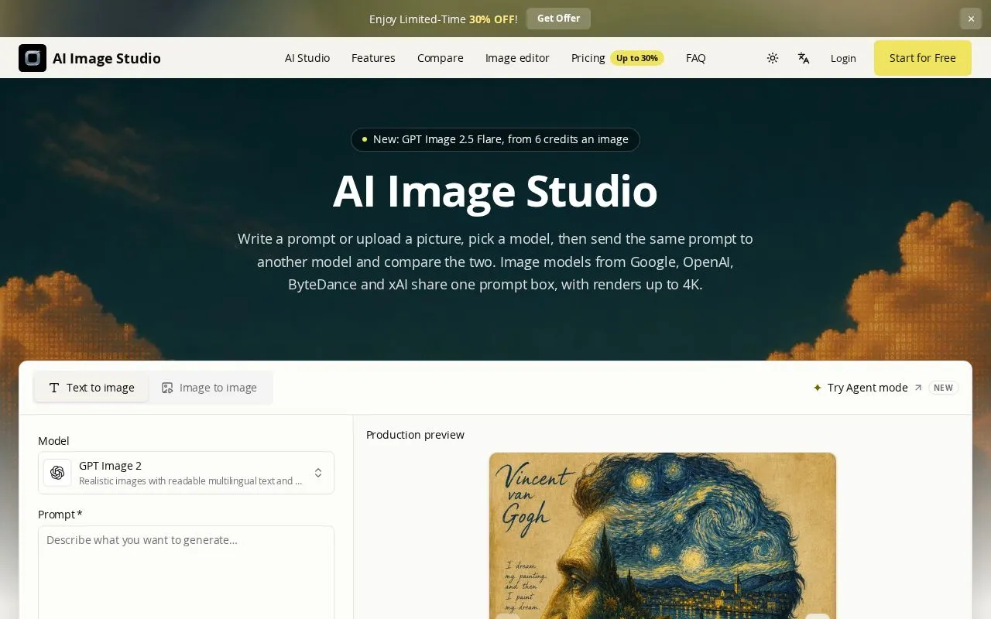This screenshot has height=619, width=991.
Task: Click the 'Model' field label
Action: 53,441
